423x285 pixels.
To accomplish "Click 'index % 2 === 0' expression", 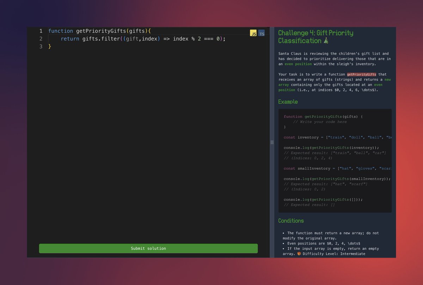I will coord(197,39).
